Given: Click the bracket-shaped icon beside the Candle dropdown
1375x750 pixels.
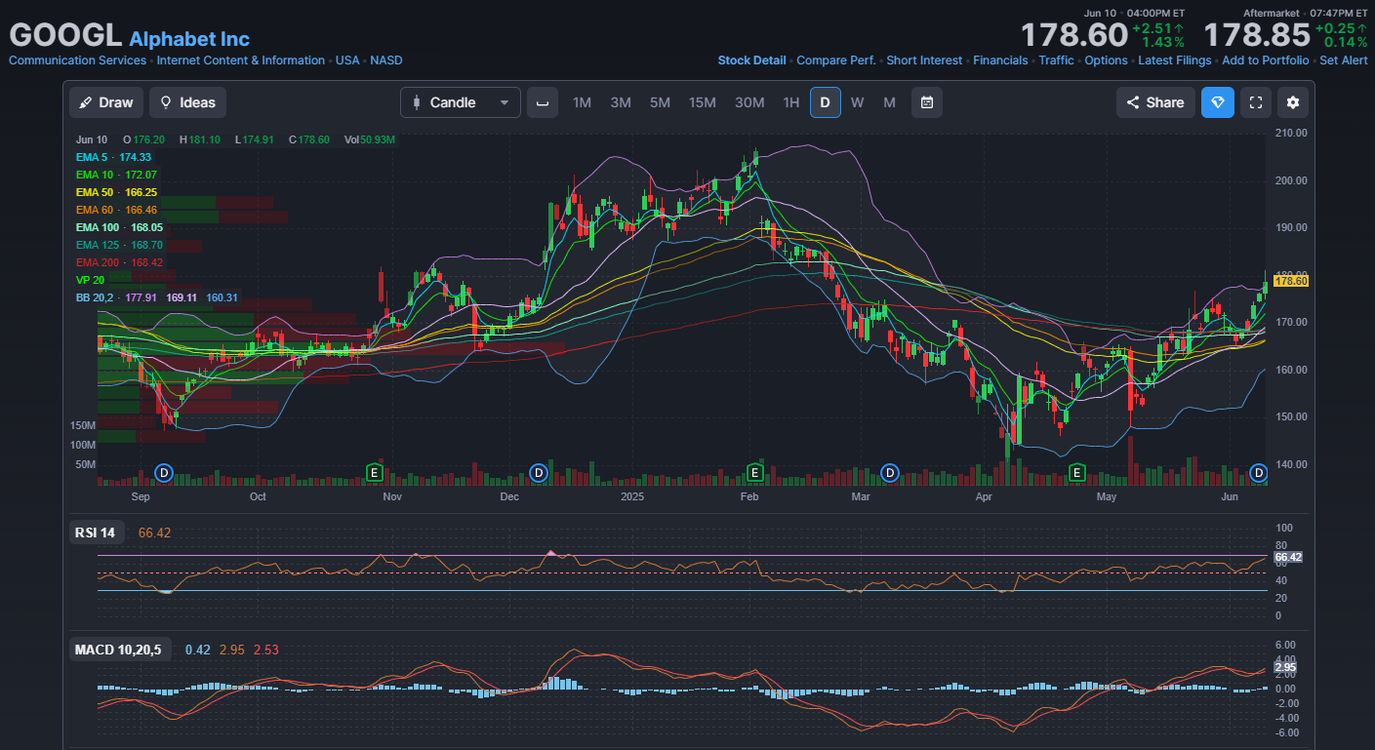Looking at the screenshot, I should tap(543, 102).
